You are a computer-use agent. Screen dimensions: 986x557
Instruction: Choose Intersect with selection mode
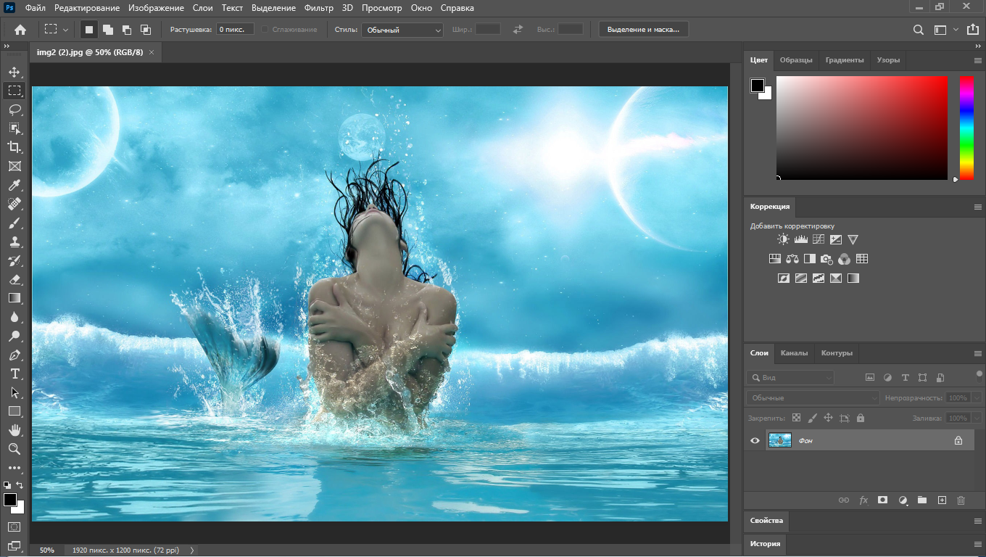146,30
